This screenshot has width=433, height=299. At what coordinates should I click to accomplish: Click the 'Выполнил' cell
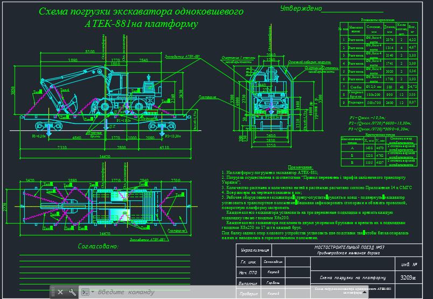click(x=248, y=283)
